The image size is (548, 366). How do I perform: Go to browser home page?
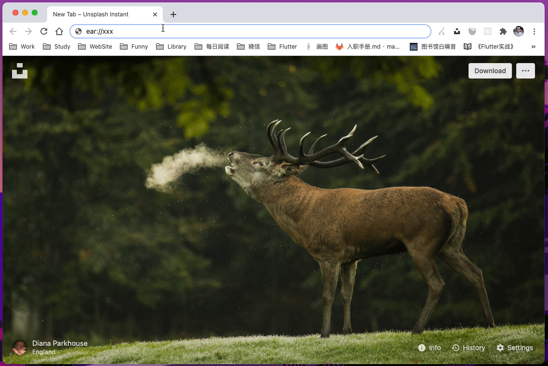(x=59, y=31)
